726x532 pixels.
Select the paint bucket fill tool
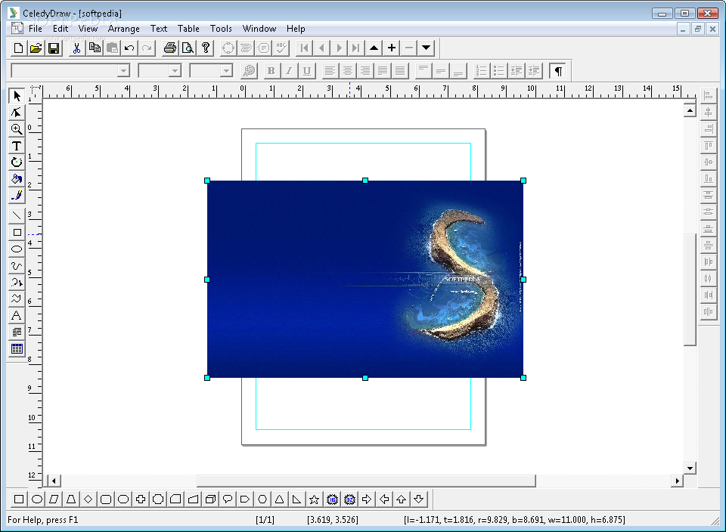coord(17,179)
